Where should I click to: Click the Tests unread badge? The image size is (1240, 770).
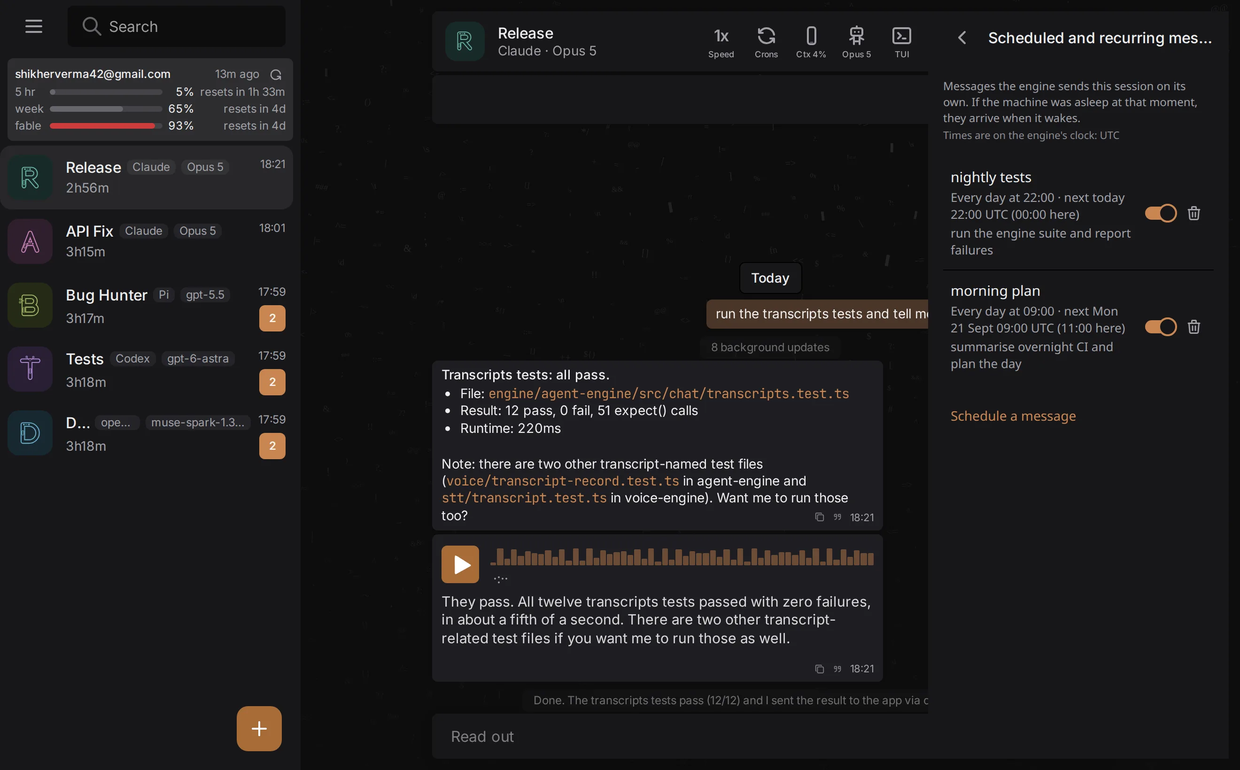click(272, 382)
